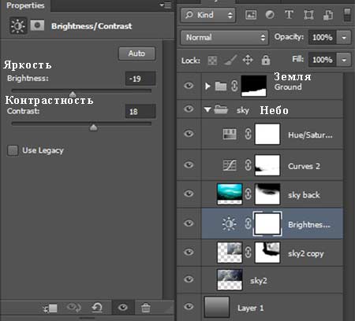Hide the sky back layer

click(189, 194)
